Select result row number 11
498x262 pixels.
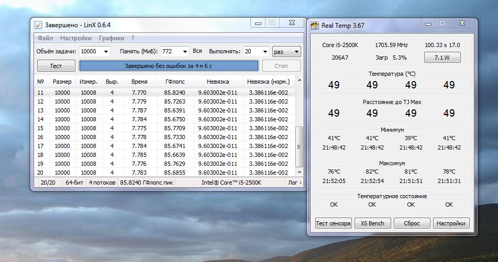point(164,93)
